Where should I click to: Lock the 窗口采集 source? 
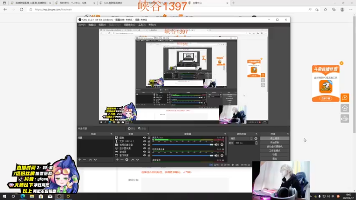(x=149, y=155)
